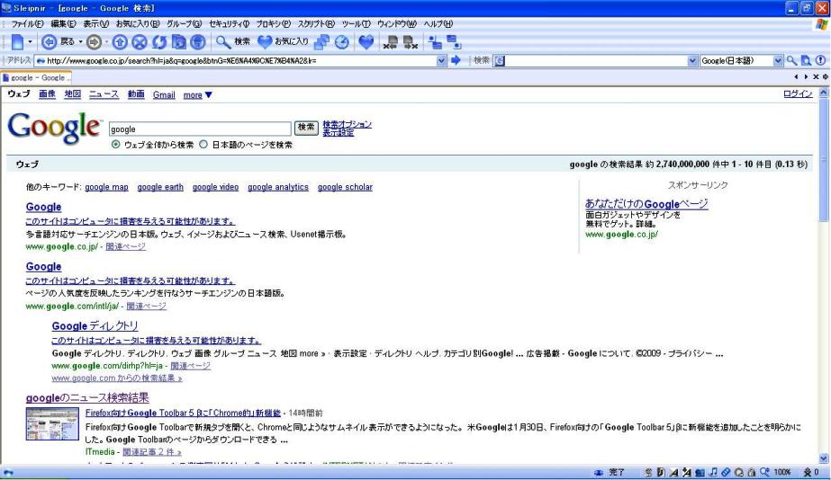Open the ツール(T) menu
The width and height of the screenshot is (831, 480).
click(x=357, y=23)
